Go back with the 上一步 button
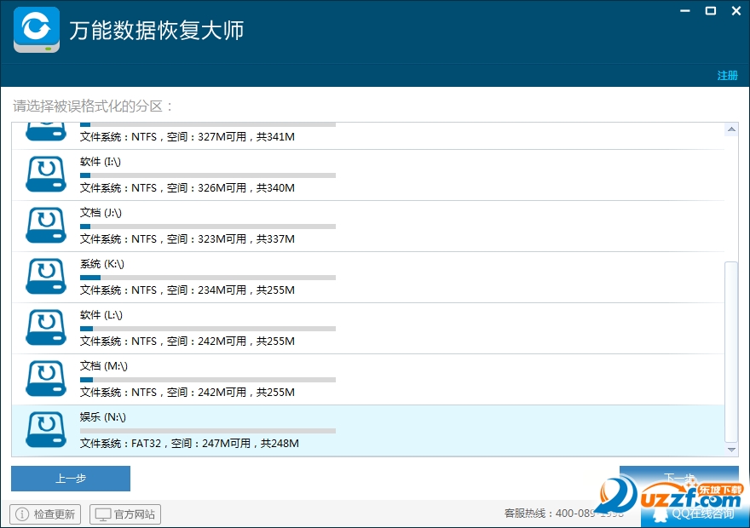The width and height of the screenshot is (750, 528). pos(71,479)
